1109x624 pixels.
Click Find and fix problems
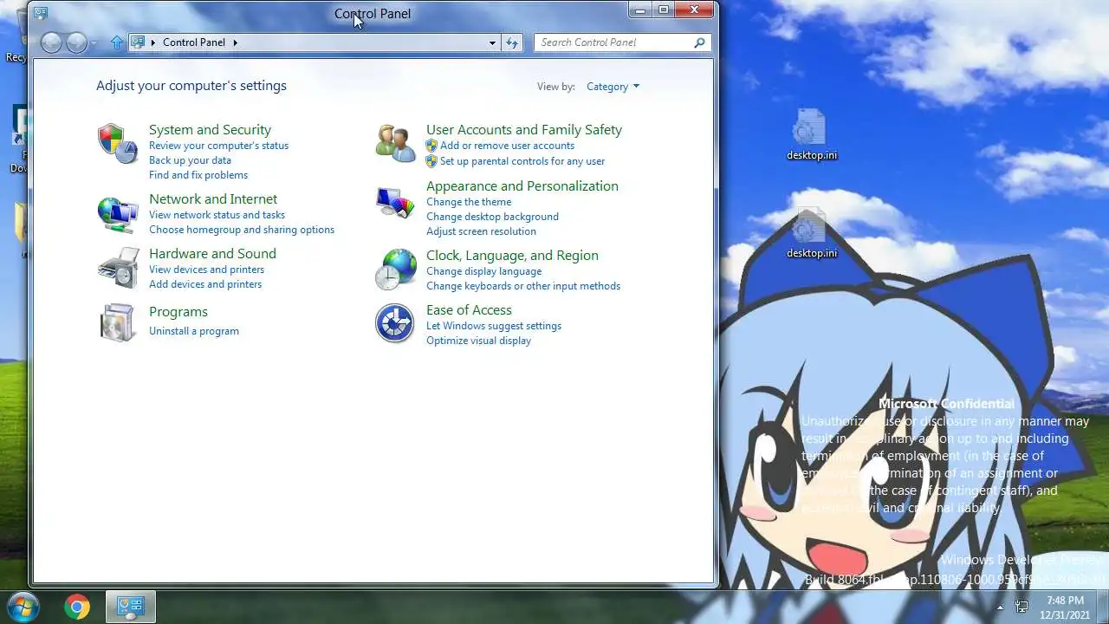click(x=198, y=175)
